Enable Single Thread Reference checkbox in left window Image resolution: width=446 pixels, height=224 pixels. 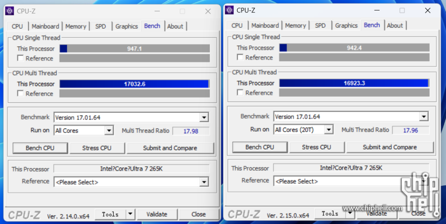(20, 58)
